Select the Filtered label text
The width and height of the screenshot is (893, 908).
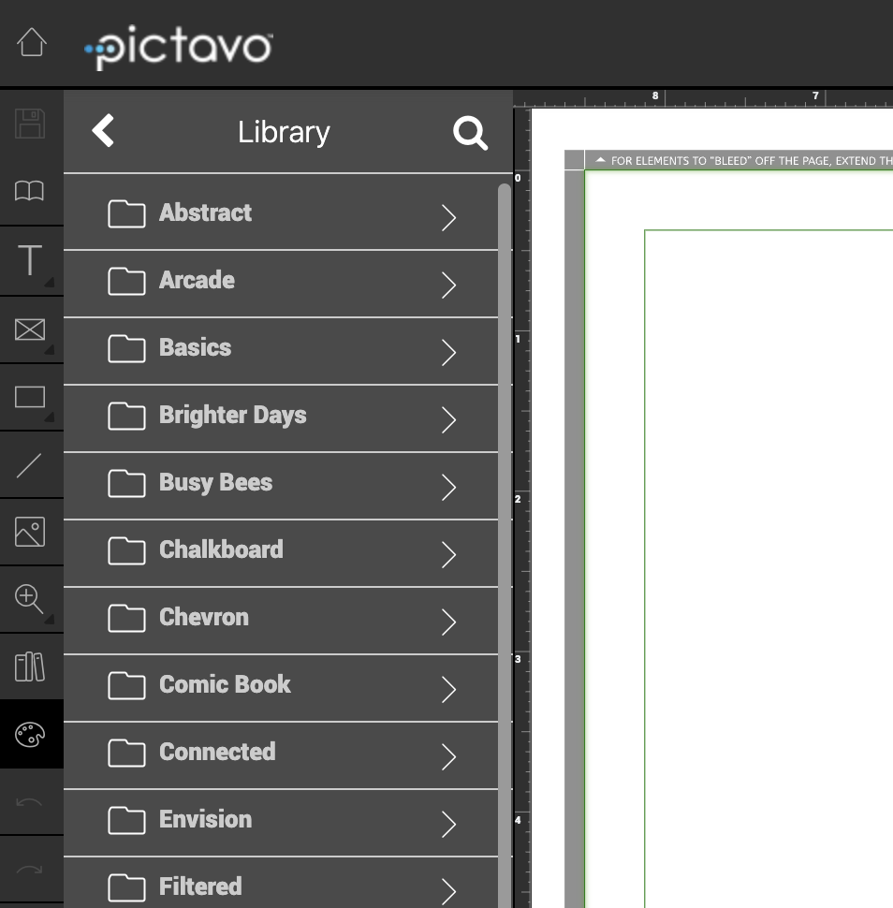200,886
